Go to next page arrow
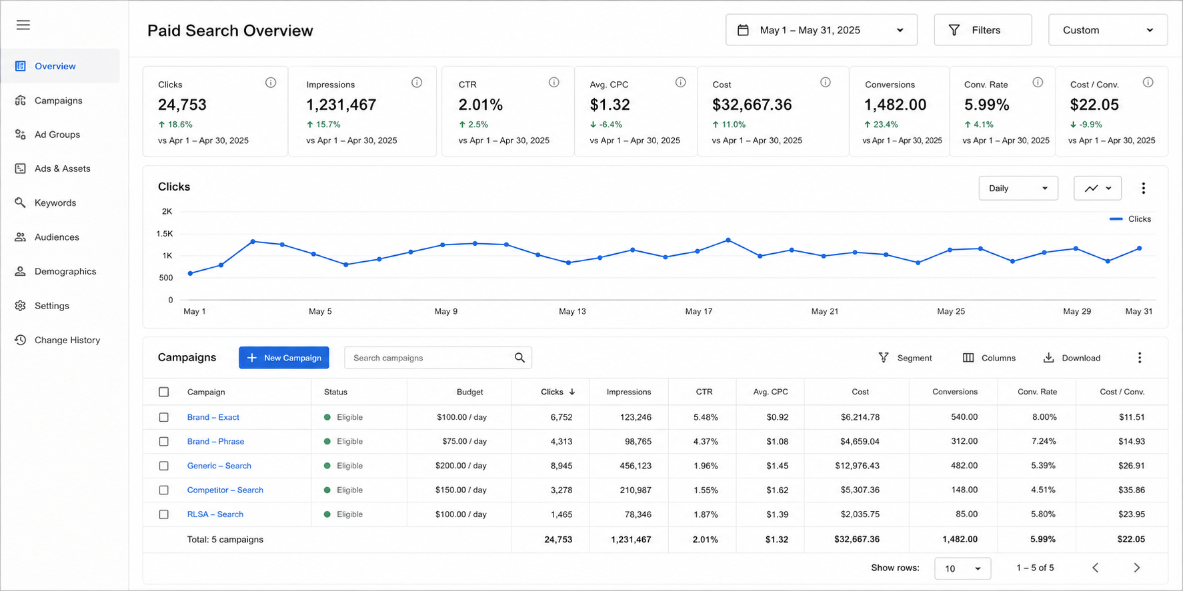The width and height of the screenshot is (1183, 591). (1137, 568)
